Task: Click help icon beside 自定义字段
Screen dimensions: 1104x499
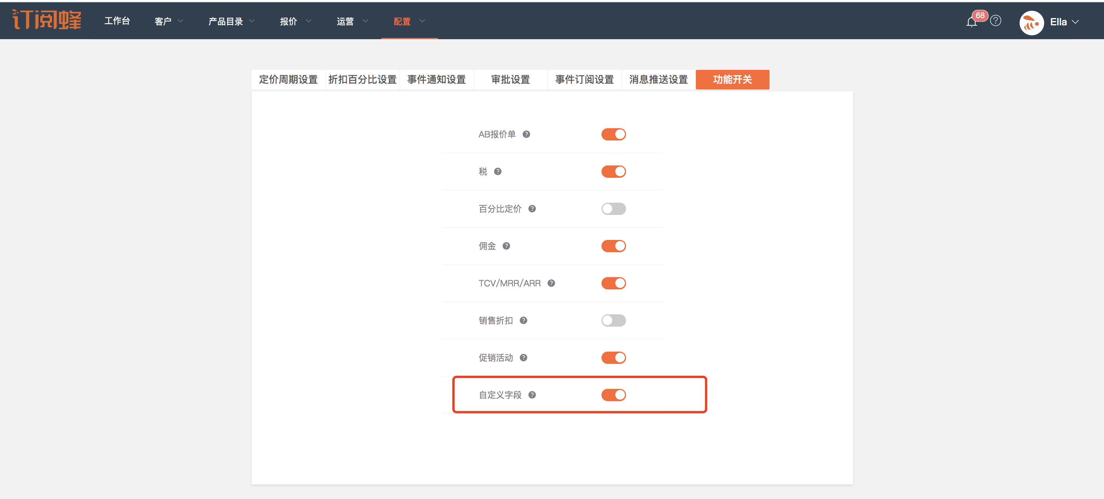Action: (532, 395)
